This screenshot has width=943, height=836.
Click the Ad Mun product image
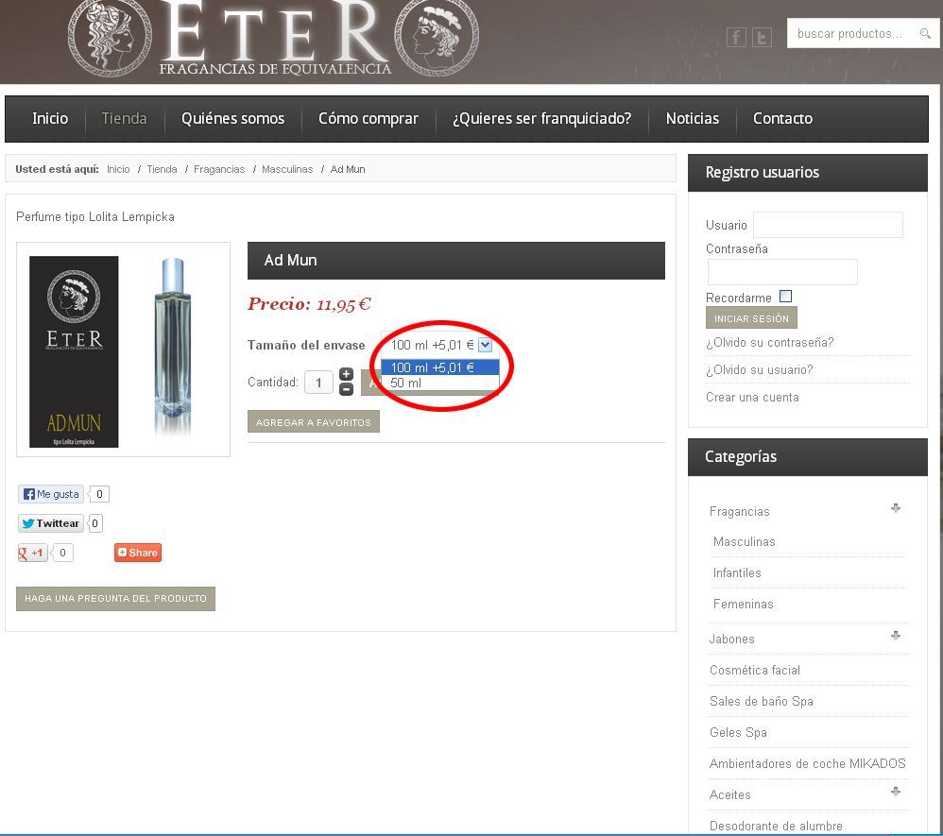[x=123, y=350]
